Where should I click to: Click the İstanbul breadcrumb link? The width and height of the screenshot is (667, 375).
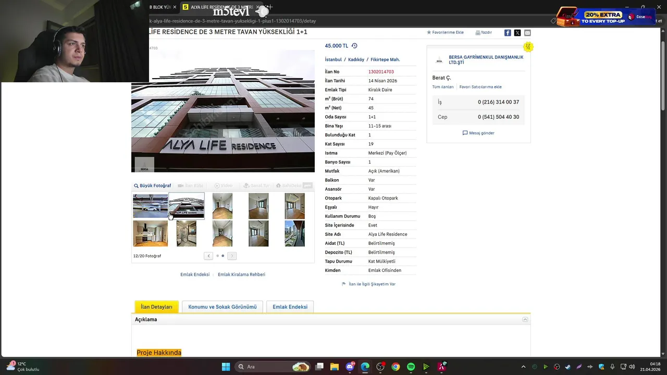click(x=333, y=60)
